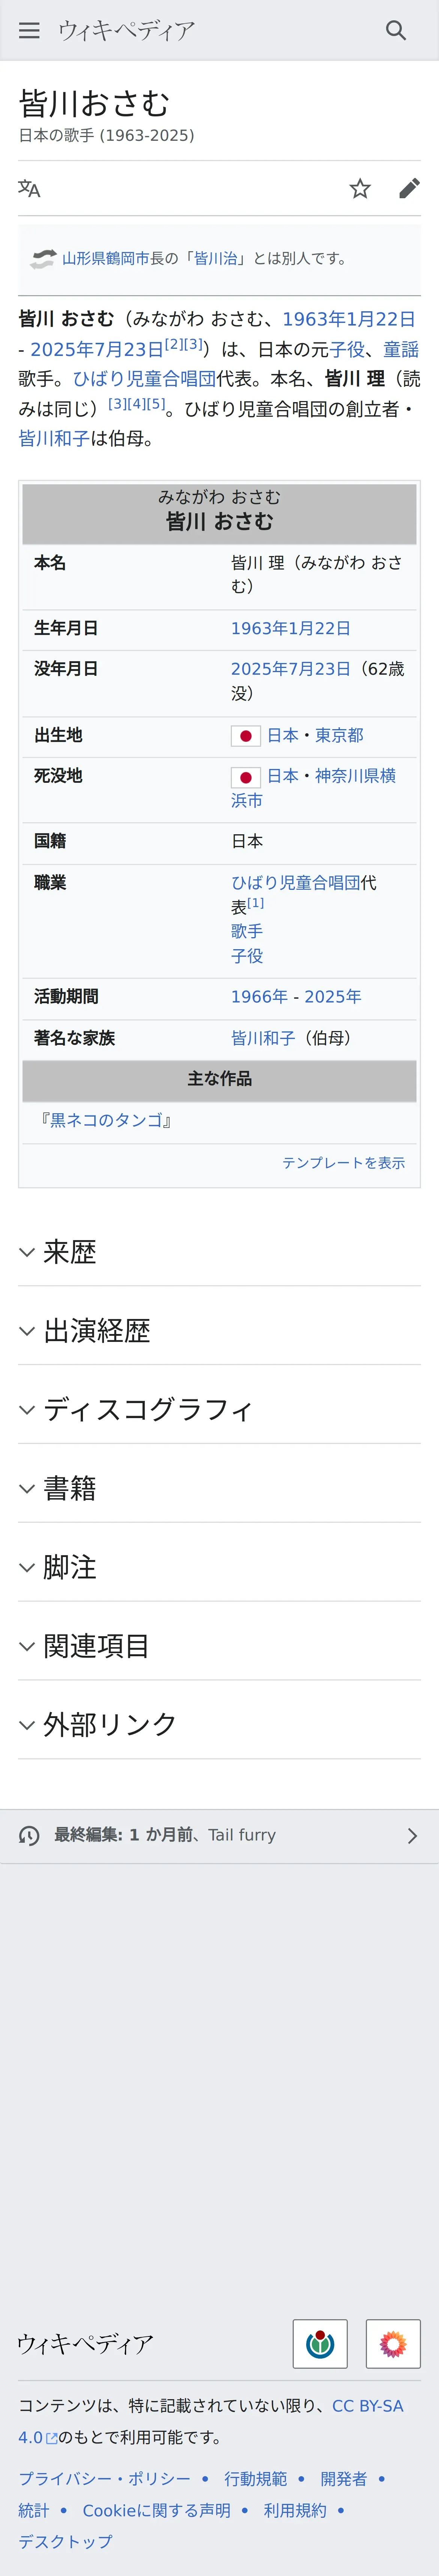Viewport: 439px width, 2576px height.
Task: Open the Powered by MediaWiki badge
Action: (x=393, y=2343)
